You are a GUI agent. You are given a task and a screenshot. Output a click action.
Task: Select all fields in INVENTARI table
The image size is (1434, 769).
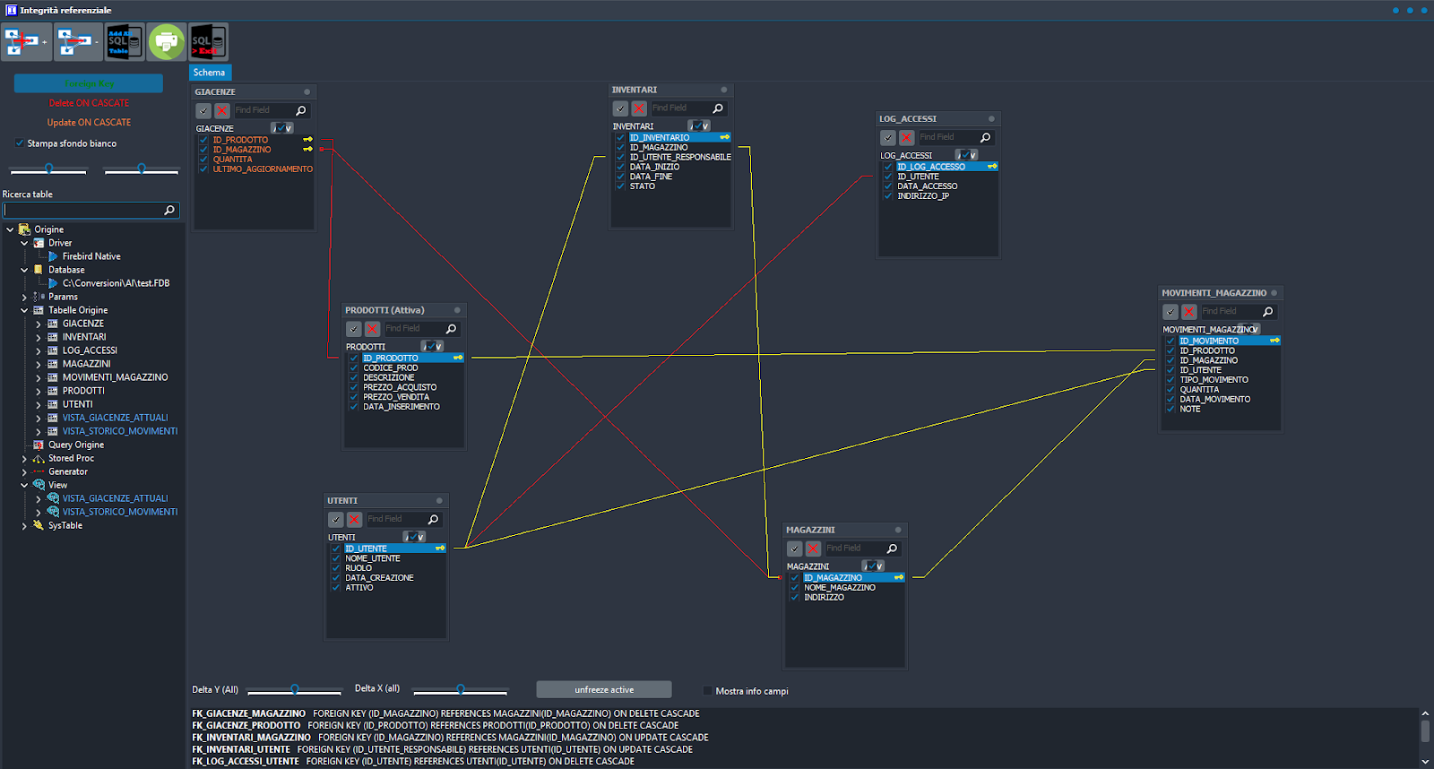pos(620,108)
